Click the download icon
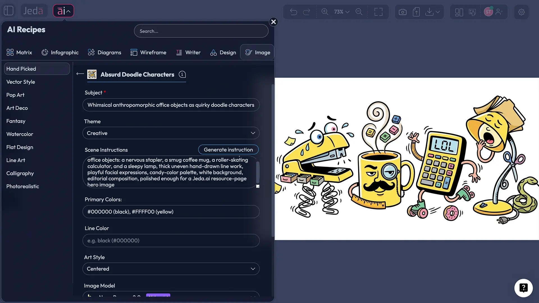The width and height of the screenshot is (539, 303). point(429,12)
